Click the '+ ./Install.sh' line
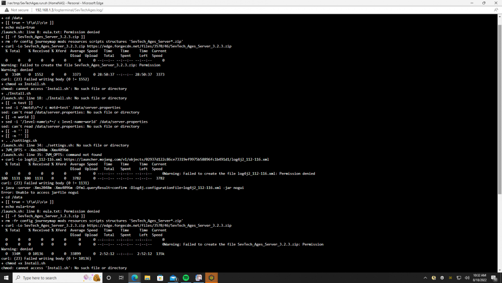 [16, 93]
